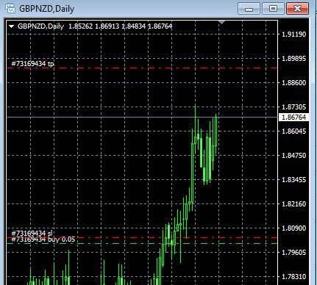
Task: Minimize the GBPNZD chart window
Action: coord(249,9)
